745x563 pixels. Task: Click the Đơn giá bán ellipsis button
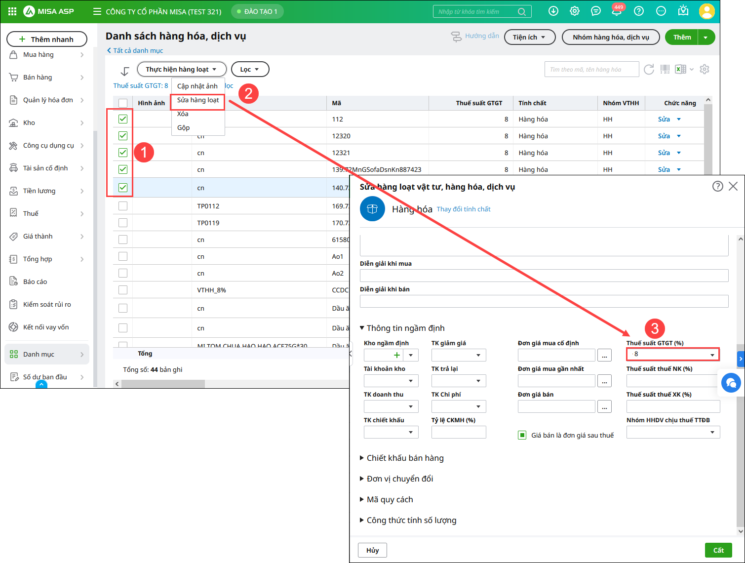(604, 406)
